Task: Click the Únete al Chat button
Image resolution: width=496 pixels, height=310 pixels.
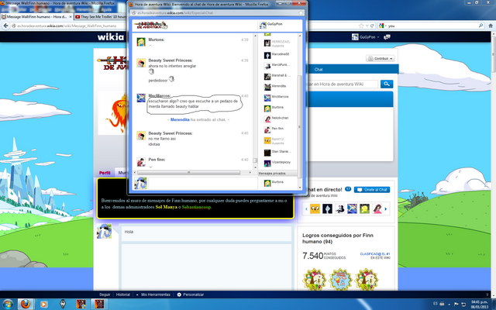Action: pyautogui.click(x=372, y=190)
